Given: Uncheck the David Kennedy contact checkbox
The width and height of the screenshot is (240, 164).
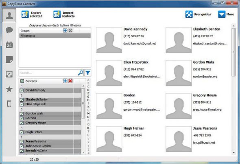Looking at the screenshot, I should click(22, 90).
